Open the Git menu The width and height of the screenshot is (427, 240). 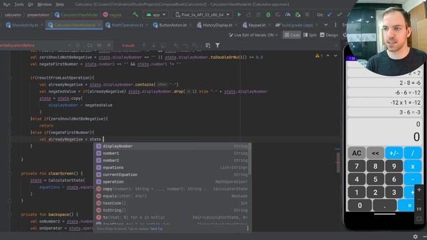[31, 5]
